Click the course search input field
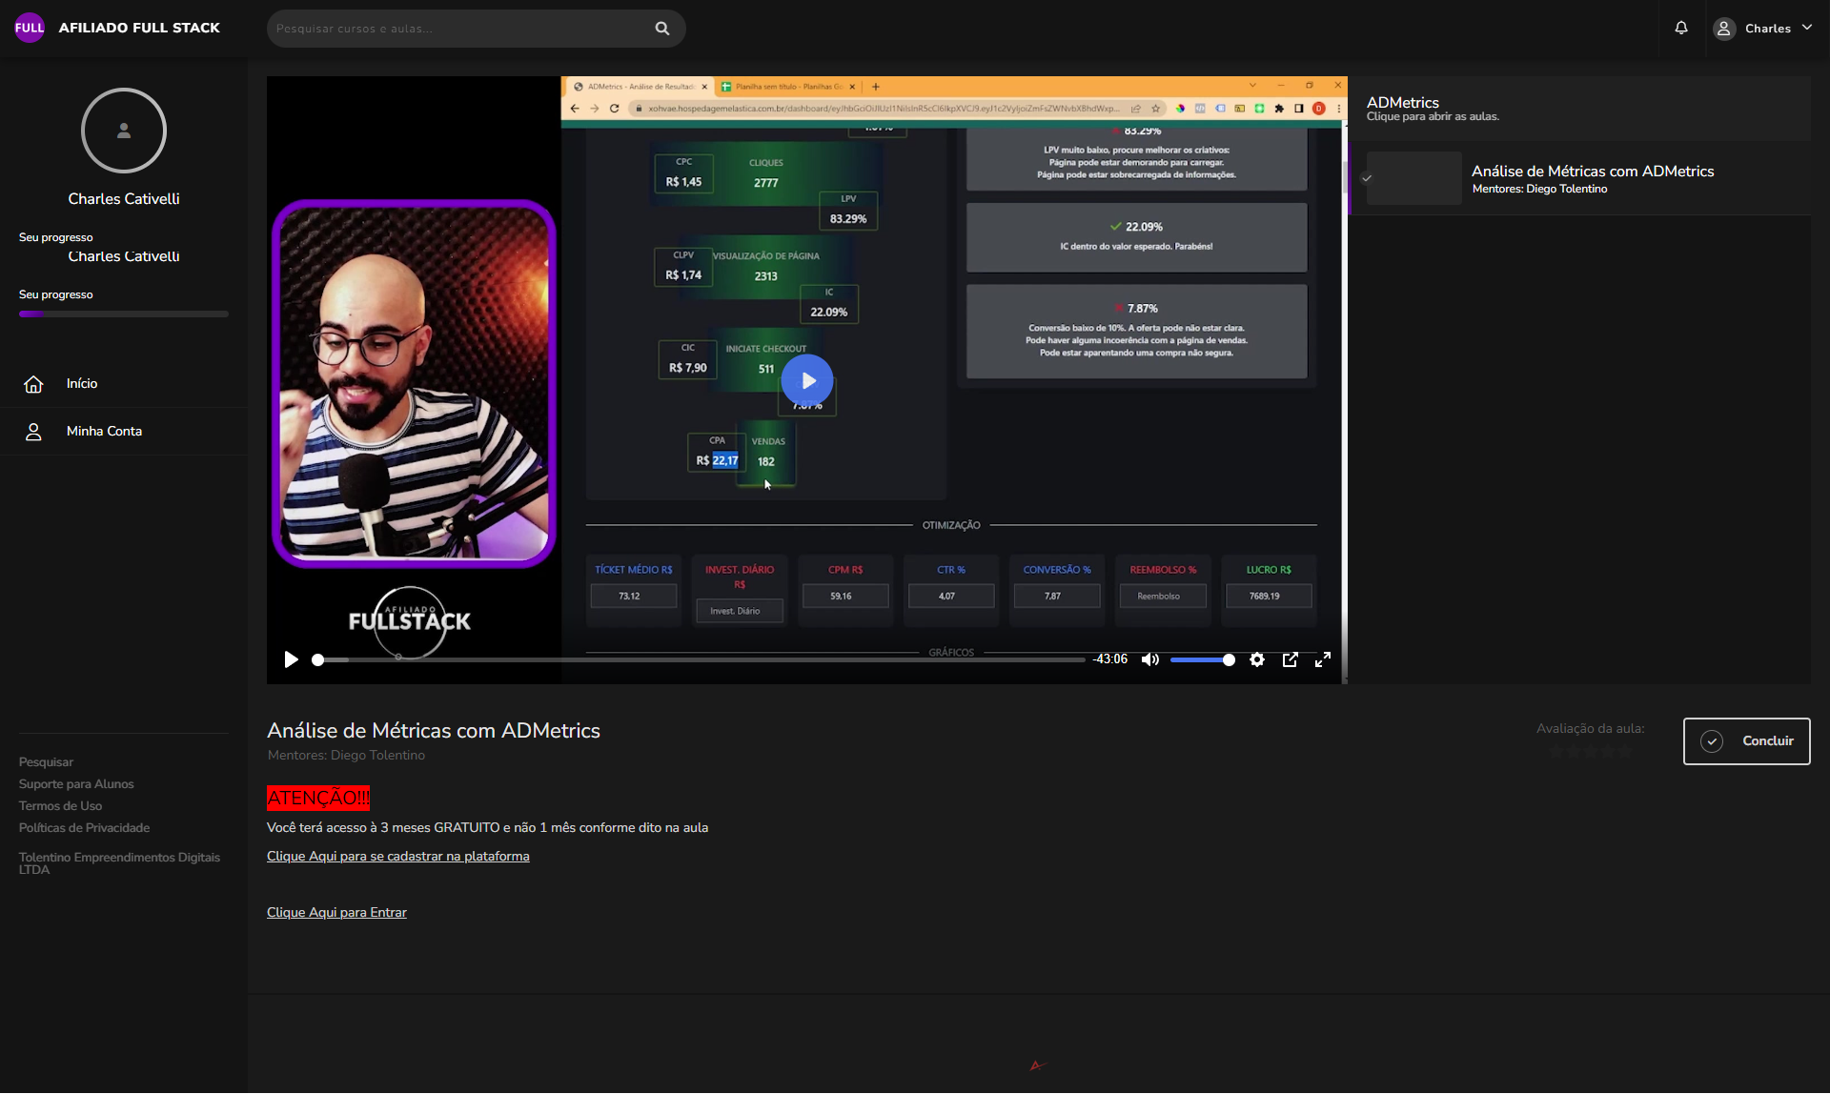 point(457,29)
